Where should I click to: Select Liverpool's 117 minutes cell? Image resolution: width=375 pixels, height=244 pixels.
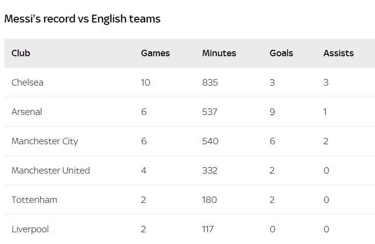coord(208,229)
